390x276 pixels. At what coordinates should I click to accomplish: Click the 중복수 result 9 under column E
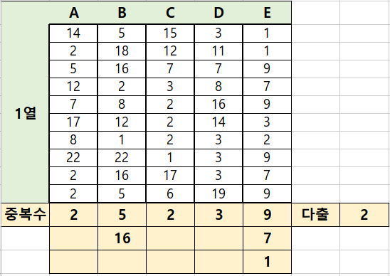(x=267, y=215)
